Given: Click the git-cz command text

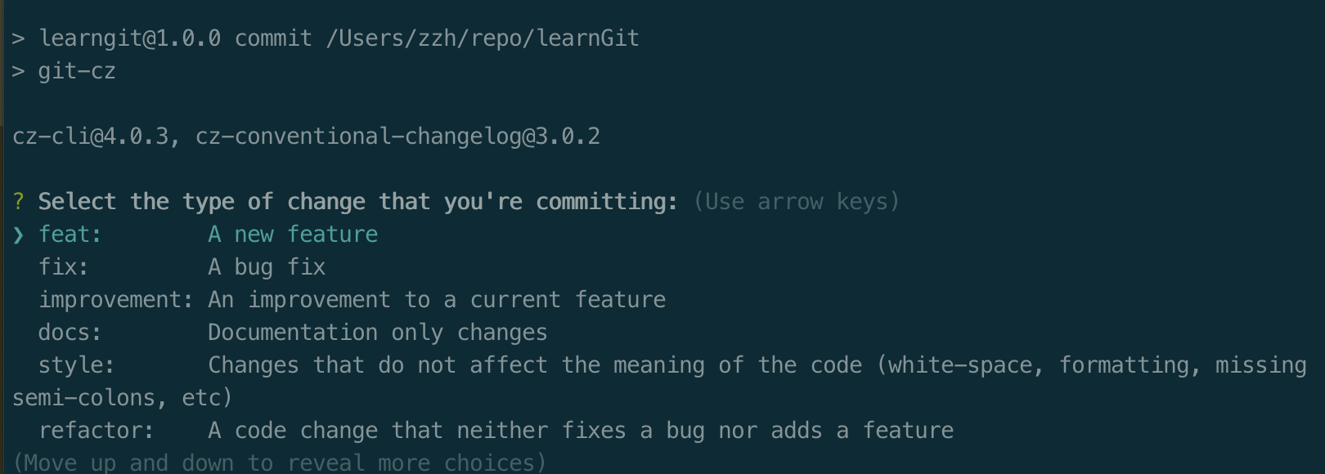Looking at the screenshot, I should [x=77, y=71].
